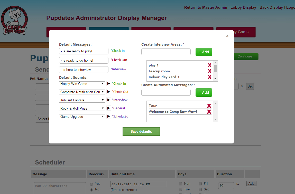Click the Camp Bow Wow logo
This screenshot has height=194, width=295.
coord(14,20)
